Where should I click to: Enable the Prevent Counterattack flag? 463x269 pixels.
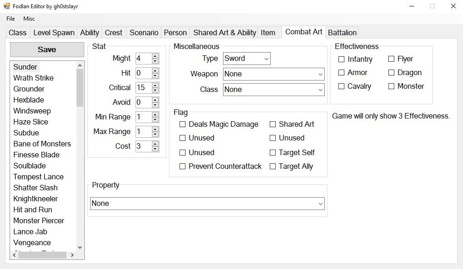182,167
